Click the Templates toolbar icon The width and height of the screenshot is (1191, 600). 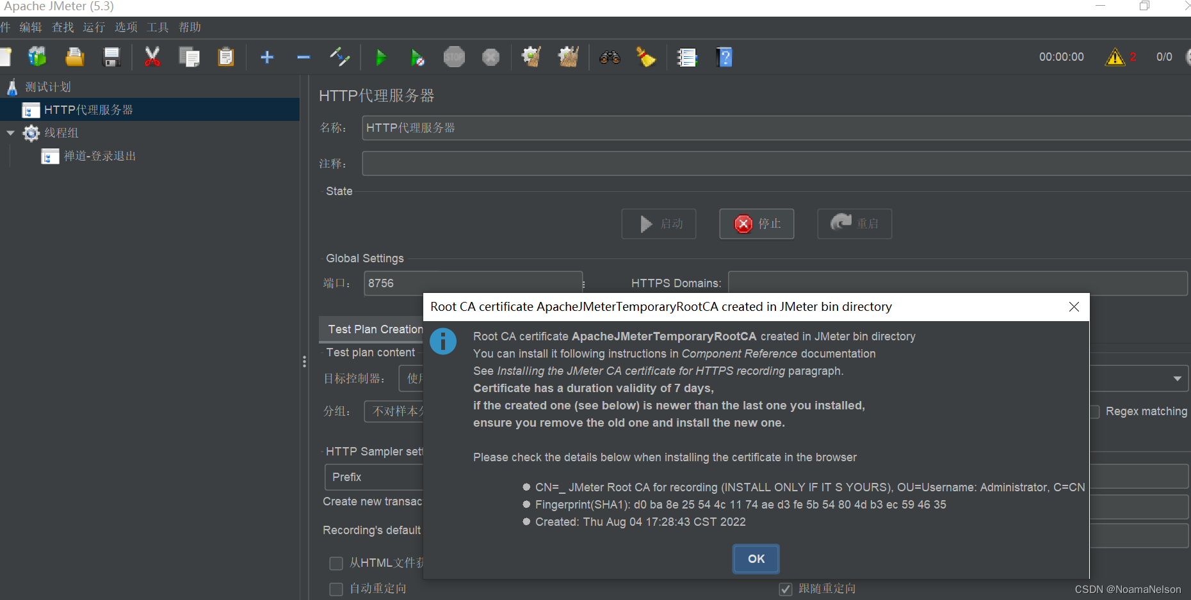coord(37,57)
